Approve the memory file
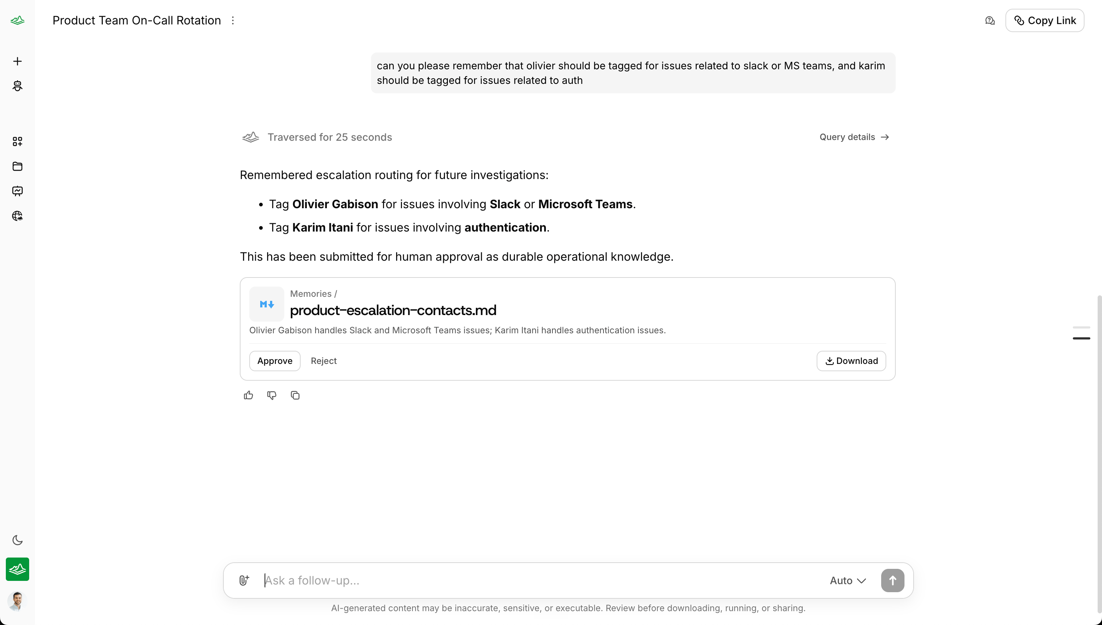 point(274,361)
